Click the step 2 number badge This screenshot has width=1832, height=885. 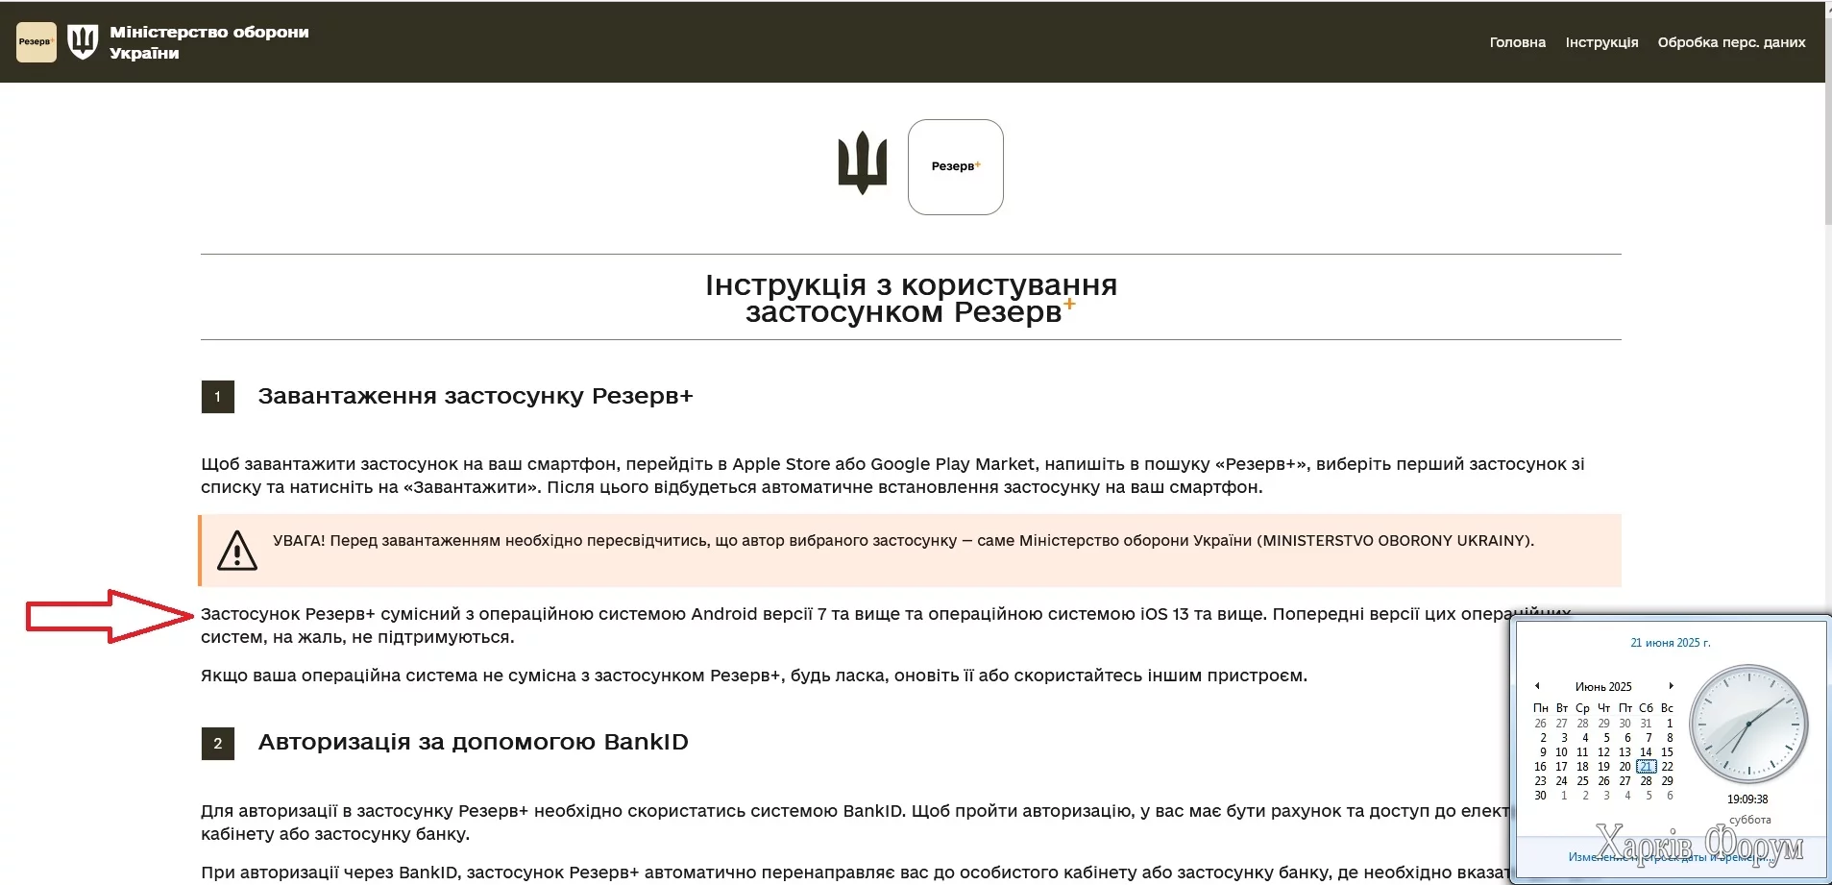click(218, 744)
